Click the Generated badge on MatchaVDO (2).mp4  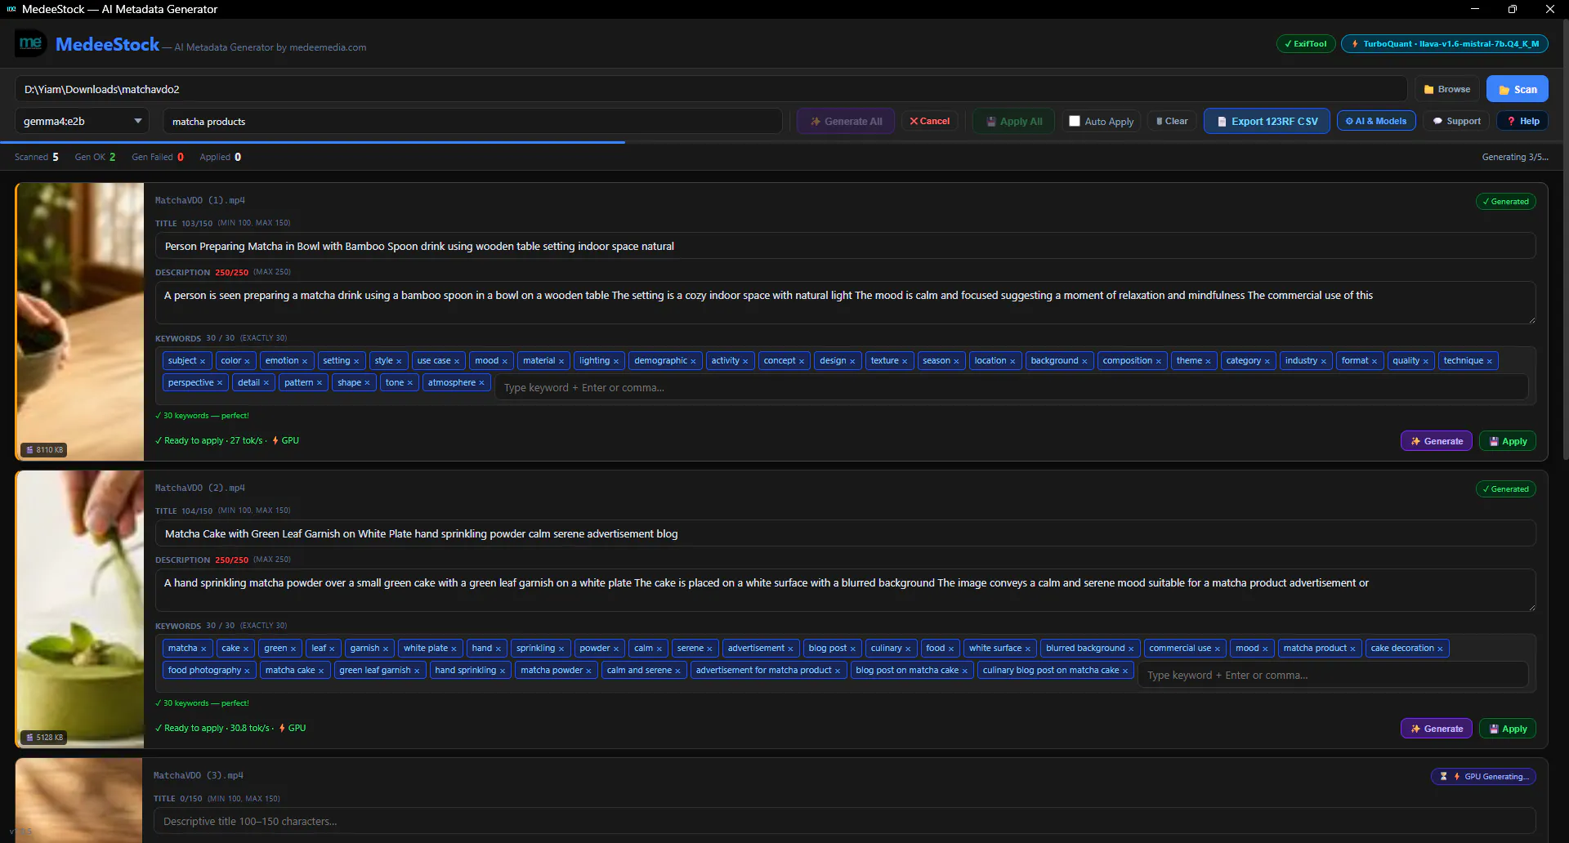point(1505,489)
